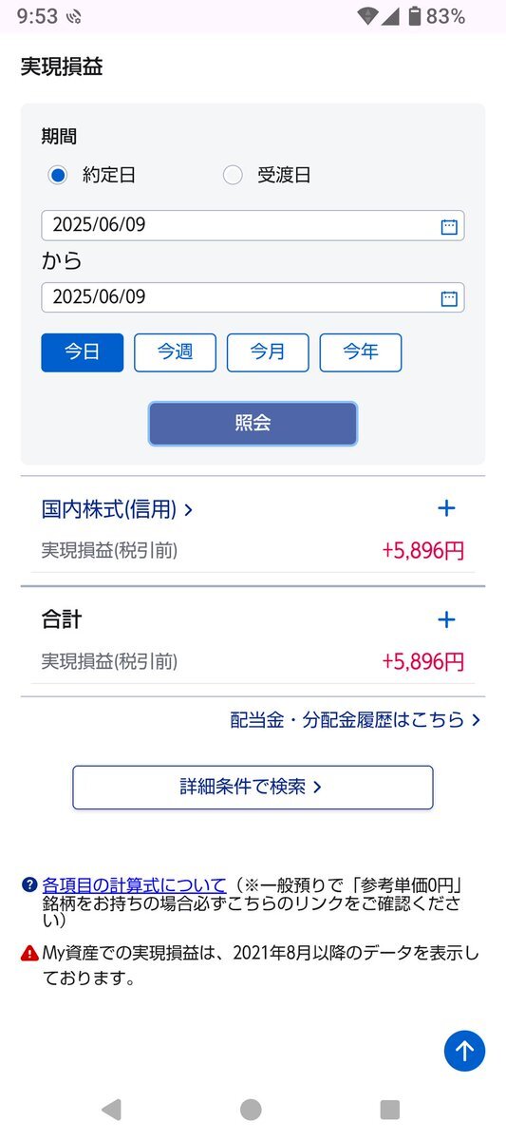Select 今月 period shortcut
506x1140 pixels.
pyautogui.click(x=268, y=352)
